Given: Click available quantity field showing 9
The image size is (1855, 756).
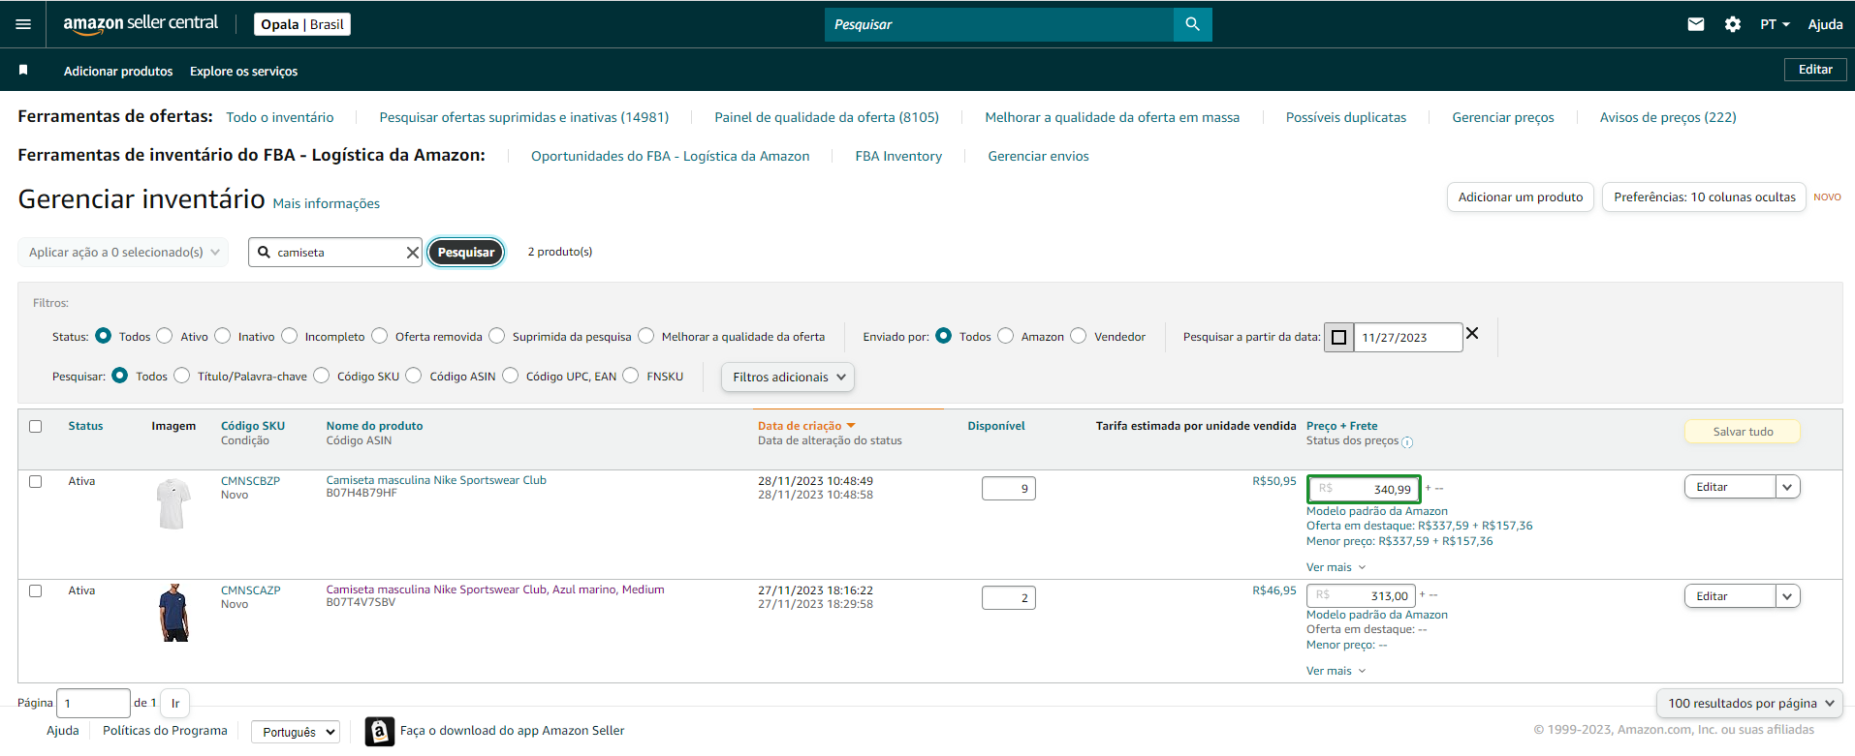Looking at the screenshot, I should pos(1009,488).
